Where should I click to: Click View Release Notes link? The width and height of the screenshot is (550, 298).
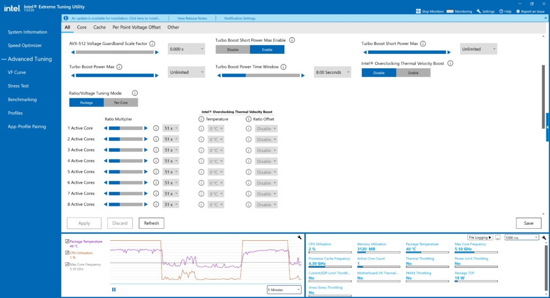[x=192, y=18]
